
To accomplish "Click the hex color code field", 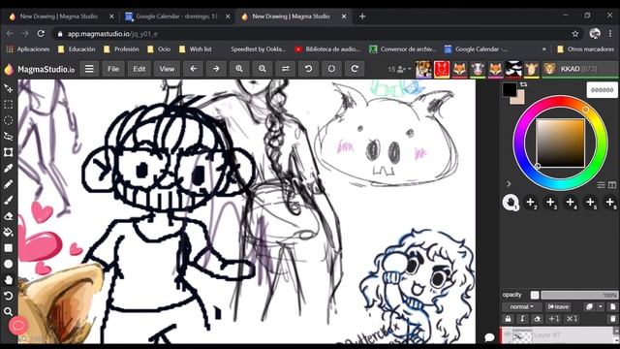I will 602,90.
